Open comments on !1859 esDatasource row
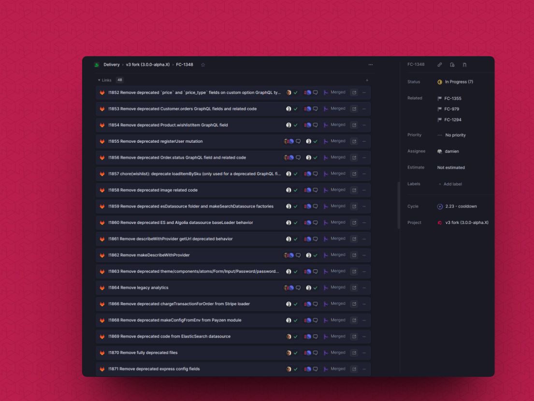The width and height of the screenshot is (534, 401). click(316, 206)
